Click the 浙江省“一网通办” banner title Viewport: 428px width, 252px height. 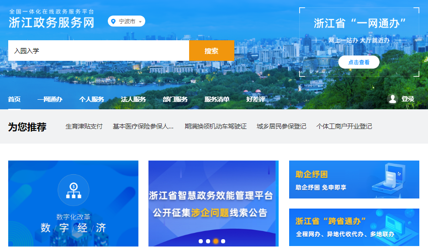[x=359, y=23]
